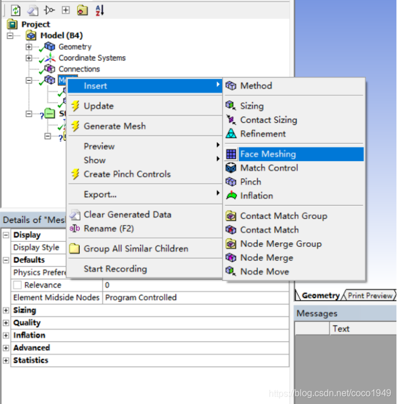Choose Node Merge from Insert submenu
This screenshot has width=397, height=404.
coord(294,258)
